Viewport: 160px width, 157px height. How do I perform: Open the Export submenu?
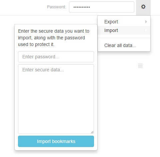[124, 22]
